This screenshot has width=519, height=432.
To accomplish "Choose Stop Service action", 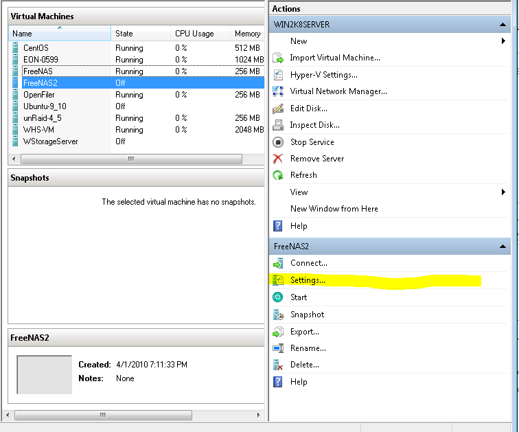I will [312, 142].
